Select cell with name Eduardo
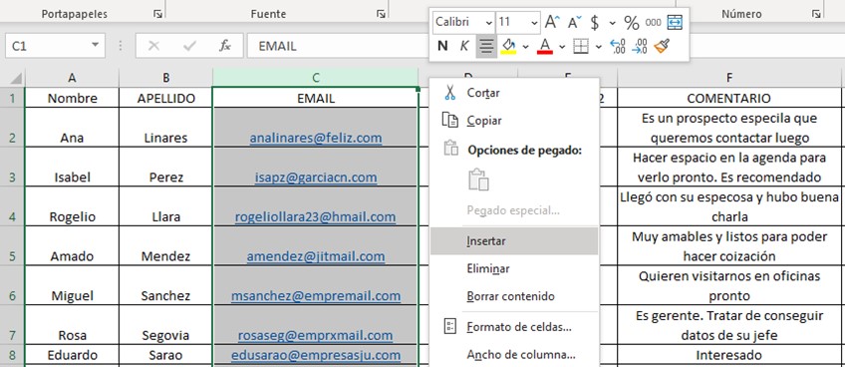The height and width of the screenshot is (367, 845). [x=72, y=355]
